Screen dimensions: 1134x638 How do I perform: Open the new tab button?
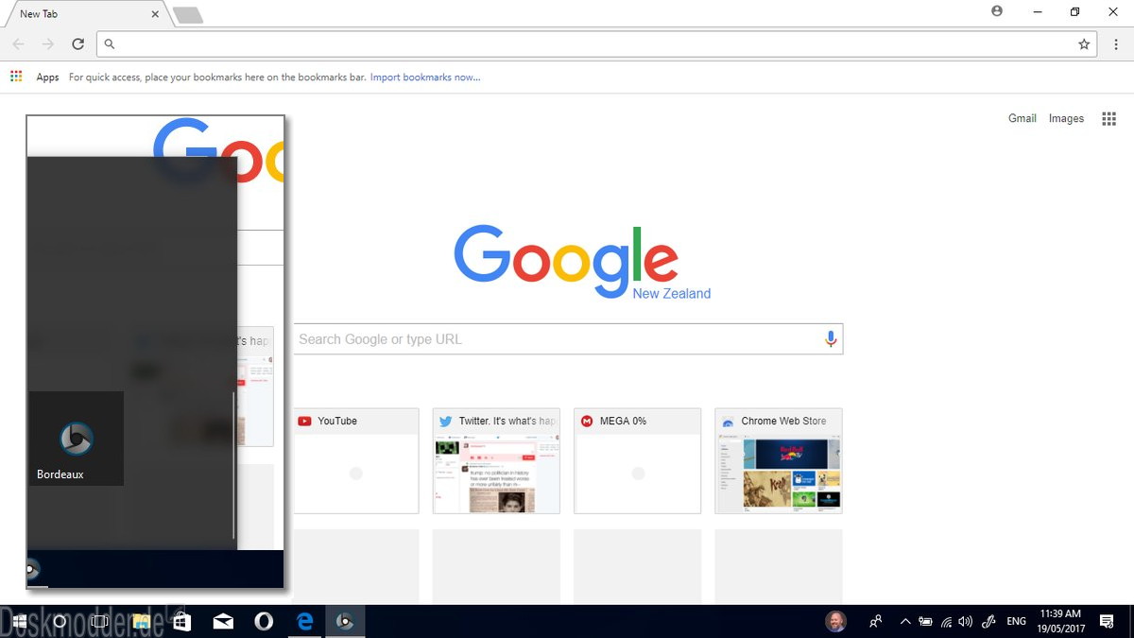[187, 14]
